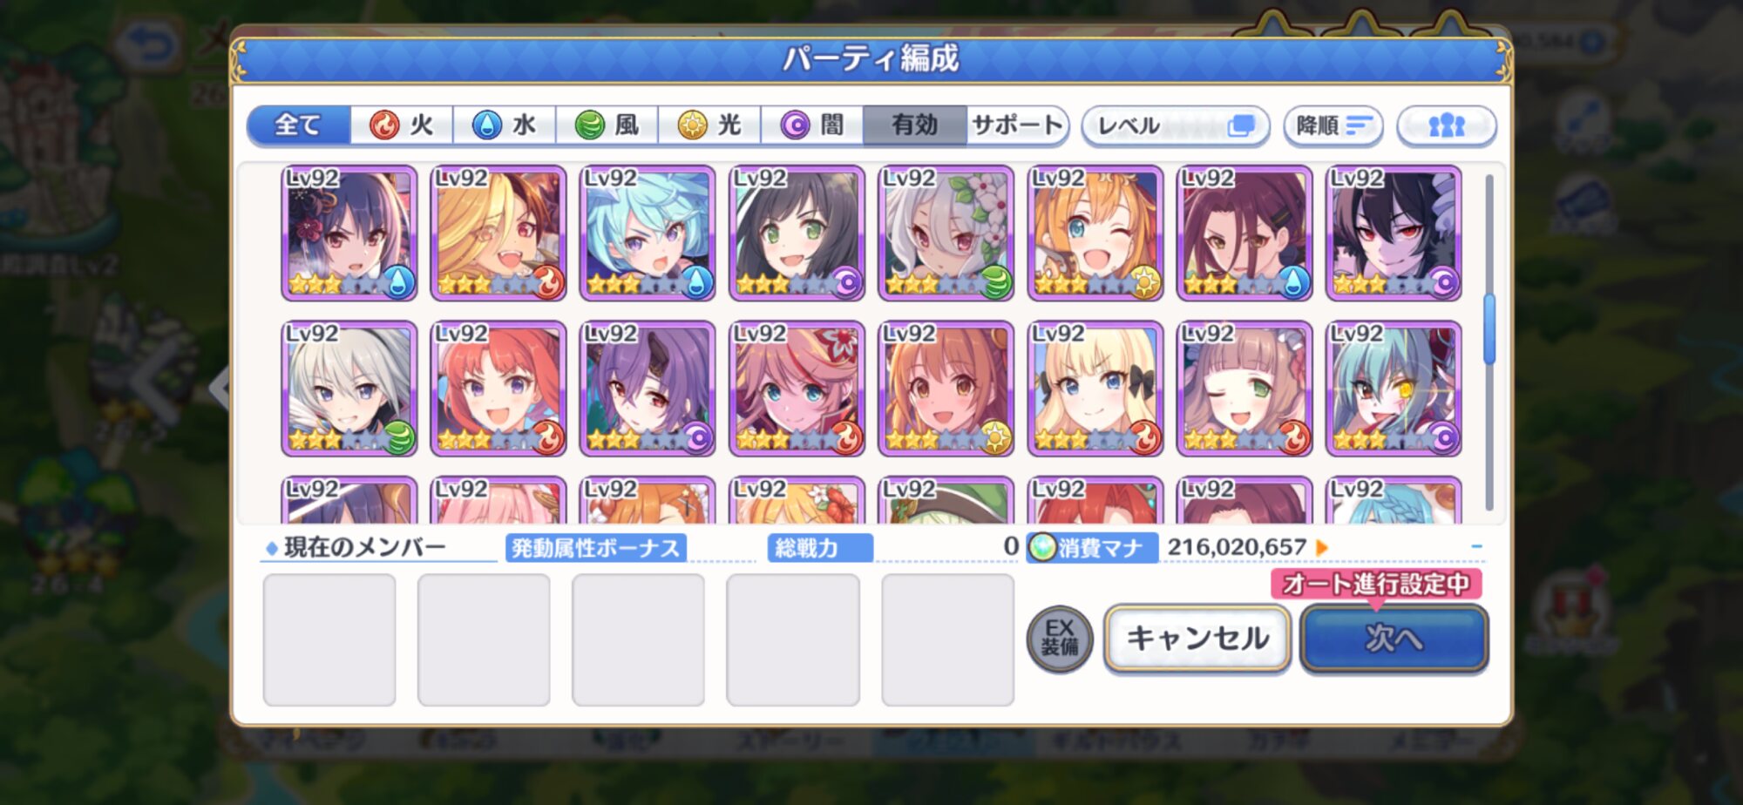This screenshot has height=805, width=1743.
Task: Select the red-haired fire character portrait
Action: (x=498, y=389)
